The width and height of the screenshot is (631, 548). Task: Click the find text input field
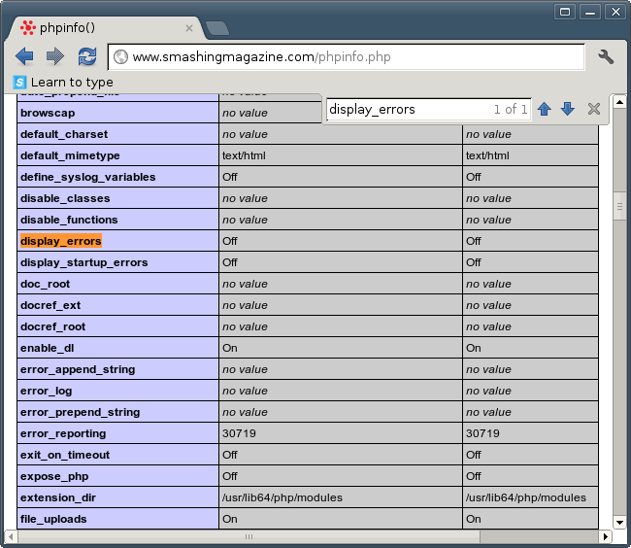408,109
